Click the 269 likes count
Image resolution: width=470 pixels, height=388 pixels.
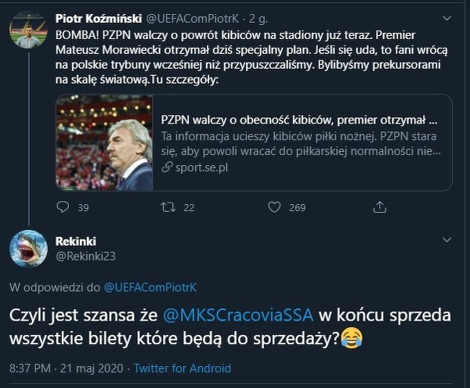click(297, 207)
